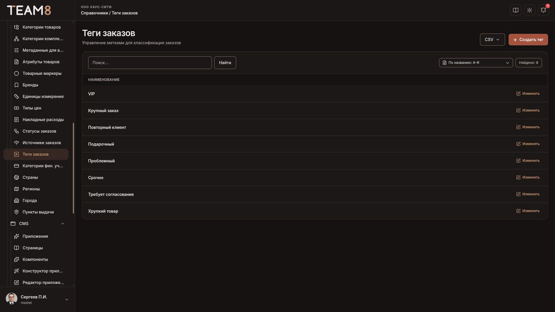The image size is (555, 312).
Task: Click the sidebar scrollbar thumb
Action: coord(73,168)
